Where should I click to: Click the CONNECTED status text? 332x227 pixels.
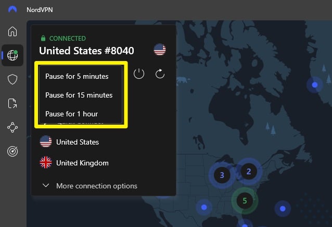(68, 39)
